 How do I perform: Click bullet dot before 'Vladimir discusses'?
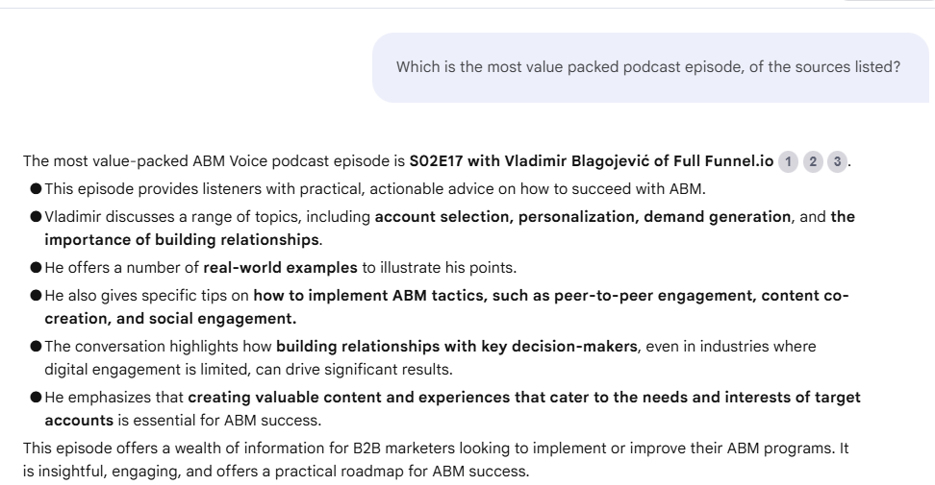(36, 217)
